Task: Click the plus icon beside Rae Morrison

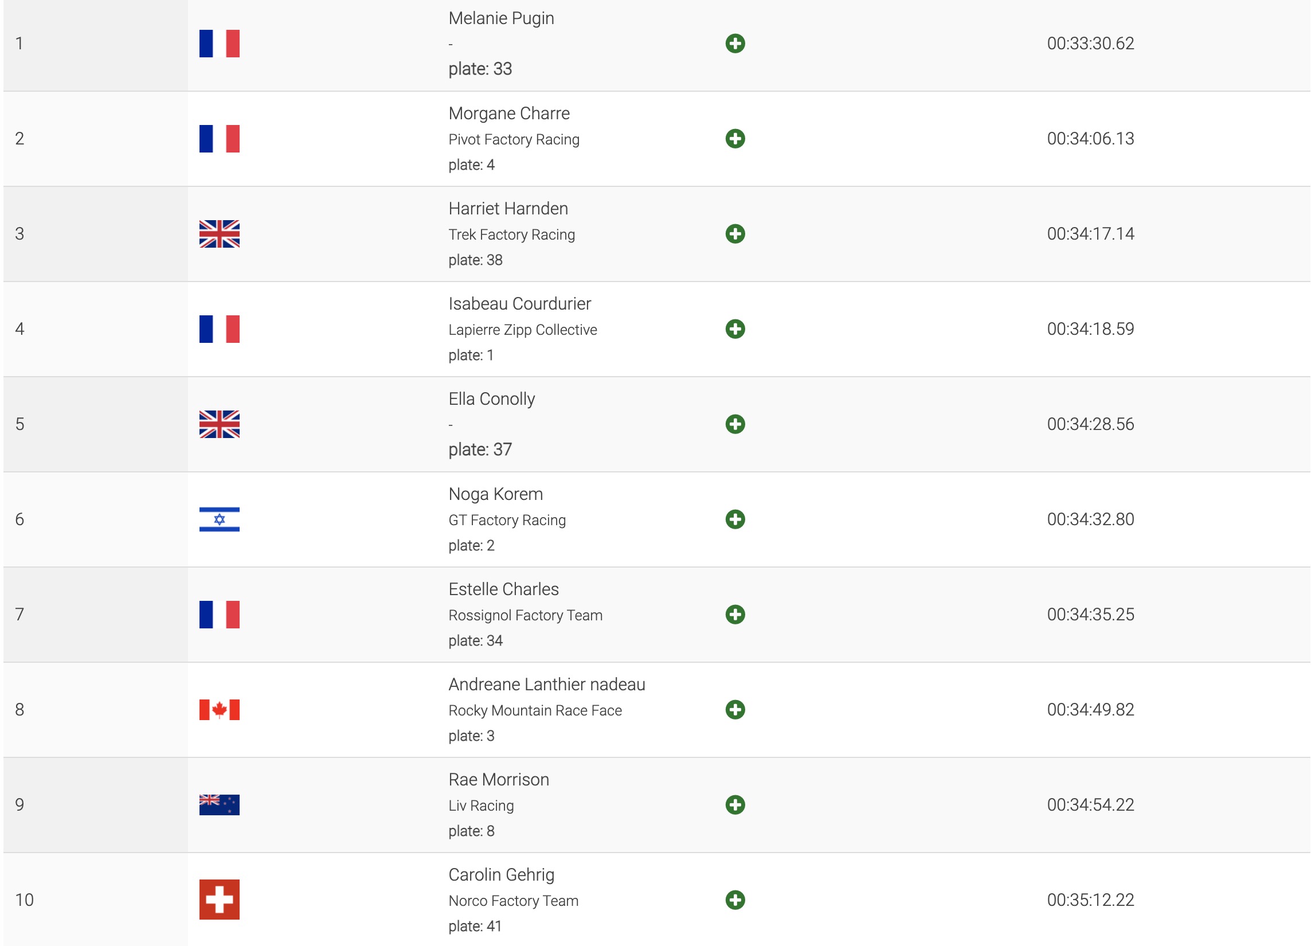Action: coord(735,804)
